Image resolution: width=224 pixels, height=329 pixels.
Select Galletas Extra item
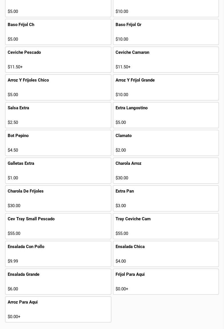point(58,171)
